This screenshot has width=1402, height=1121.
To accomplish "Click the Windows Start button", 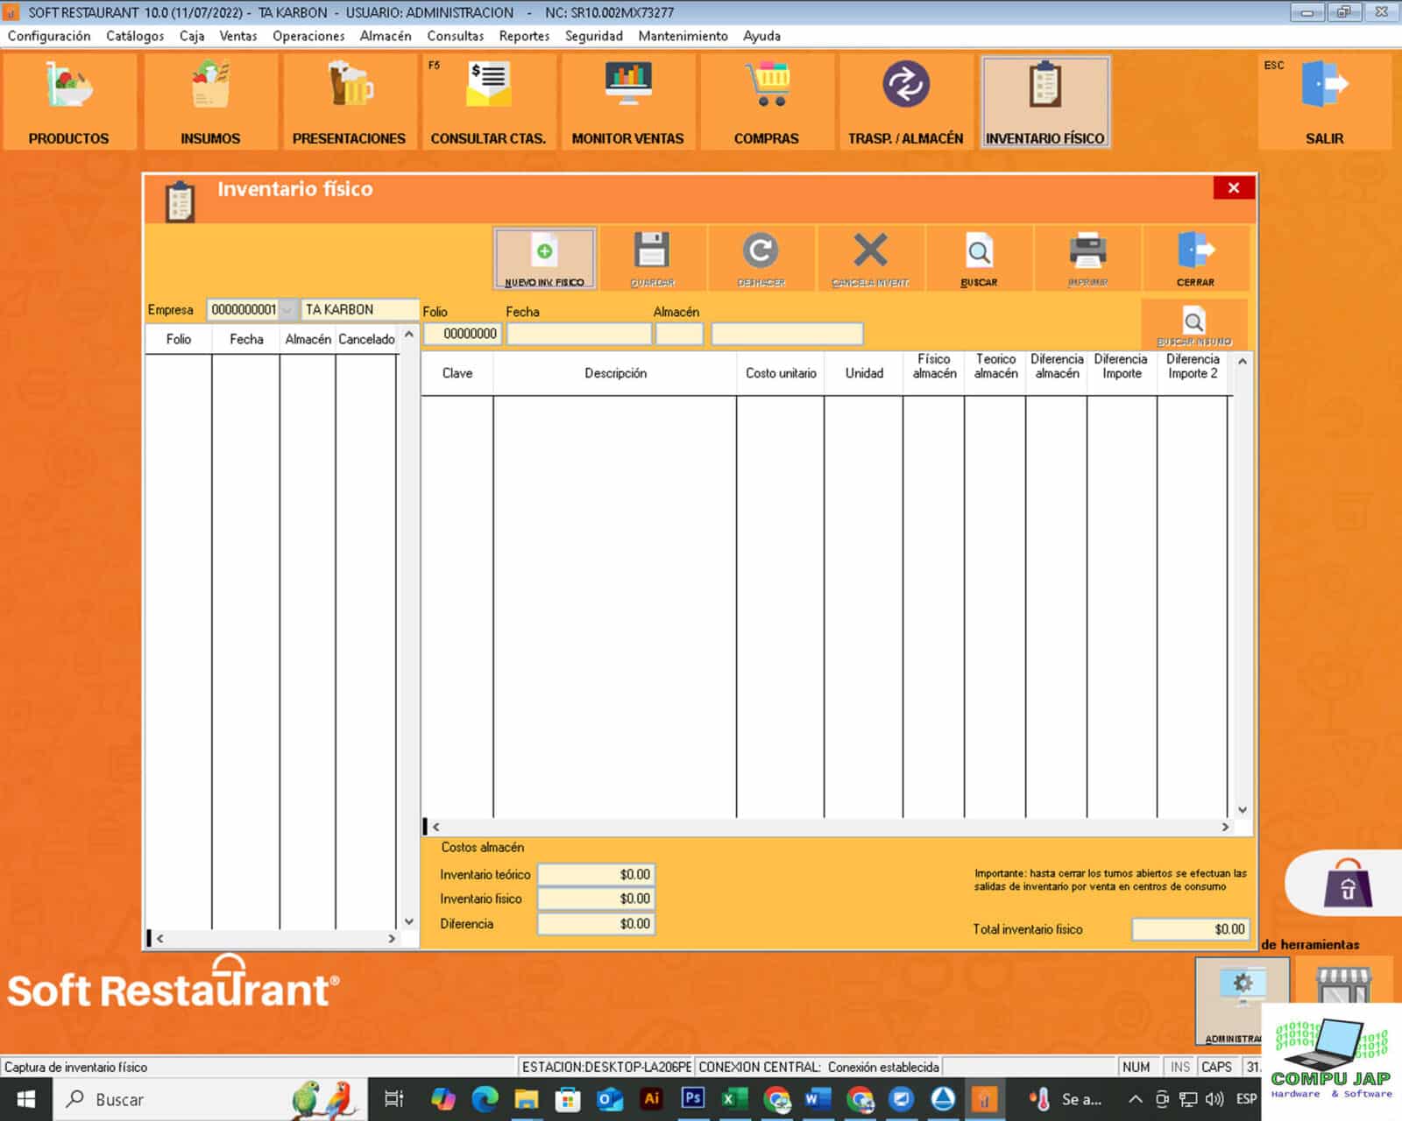I will point(26,1098).
